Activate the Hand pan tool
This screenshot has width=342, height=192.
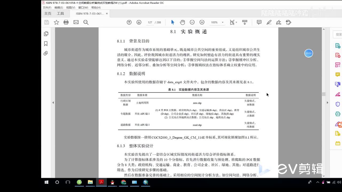[x=182, y=22]
